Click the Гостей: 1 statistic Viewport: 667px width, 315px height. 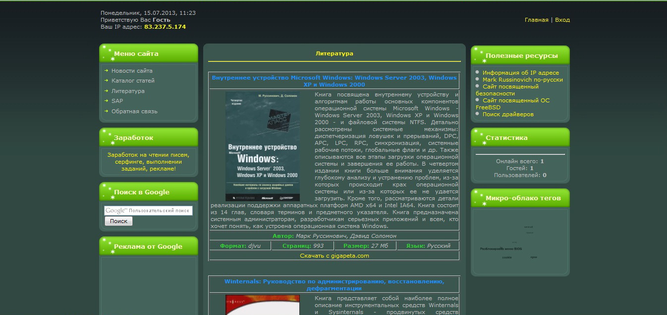520,168
